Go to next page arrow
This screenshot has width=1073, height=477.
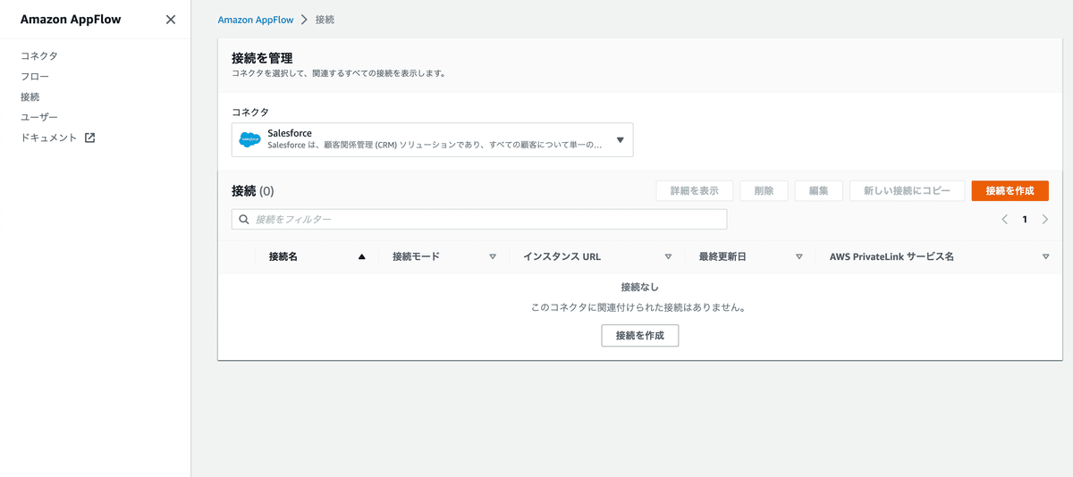(x=1044, y=219)
